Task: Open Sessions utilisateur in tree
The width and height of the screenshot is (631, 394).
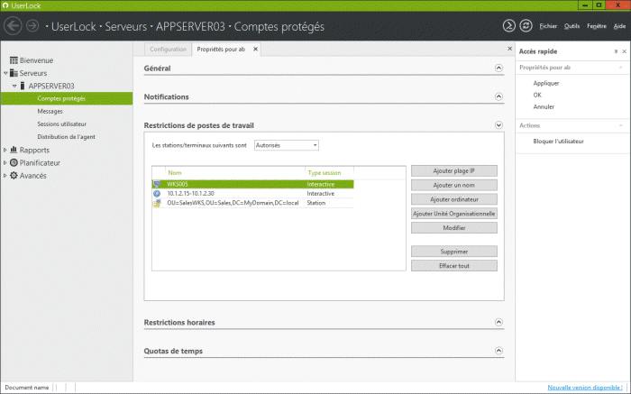Action: point(62,124)
